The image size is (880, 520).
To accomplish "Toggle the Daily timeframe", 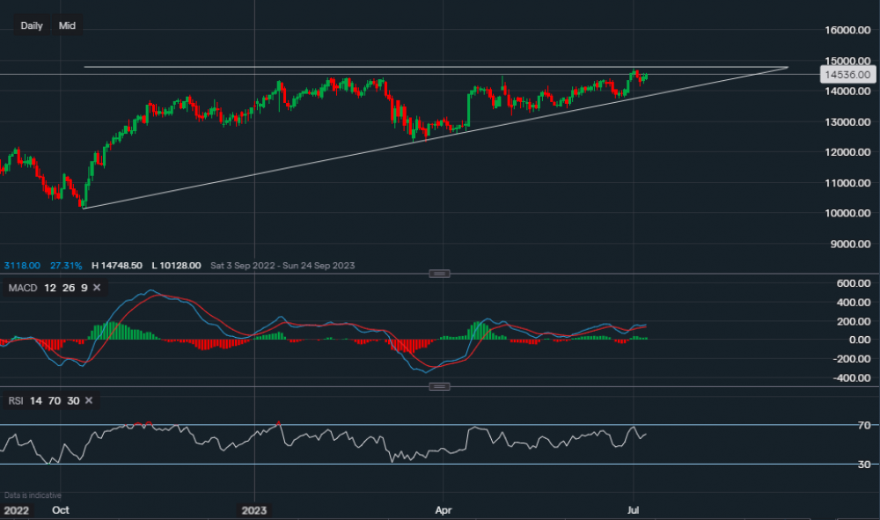I will [x=31, y=26].
